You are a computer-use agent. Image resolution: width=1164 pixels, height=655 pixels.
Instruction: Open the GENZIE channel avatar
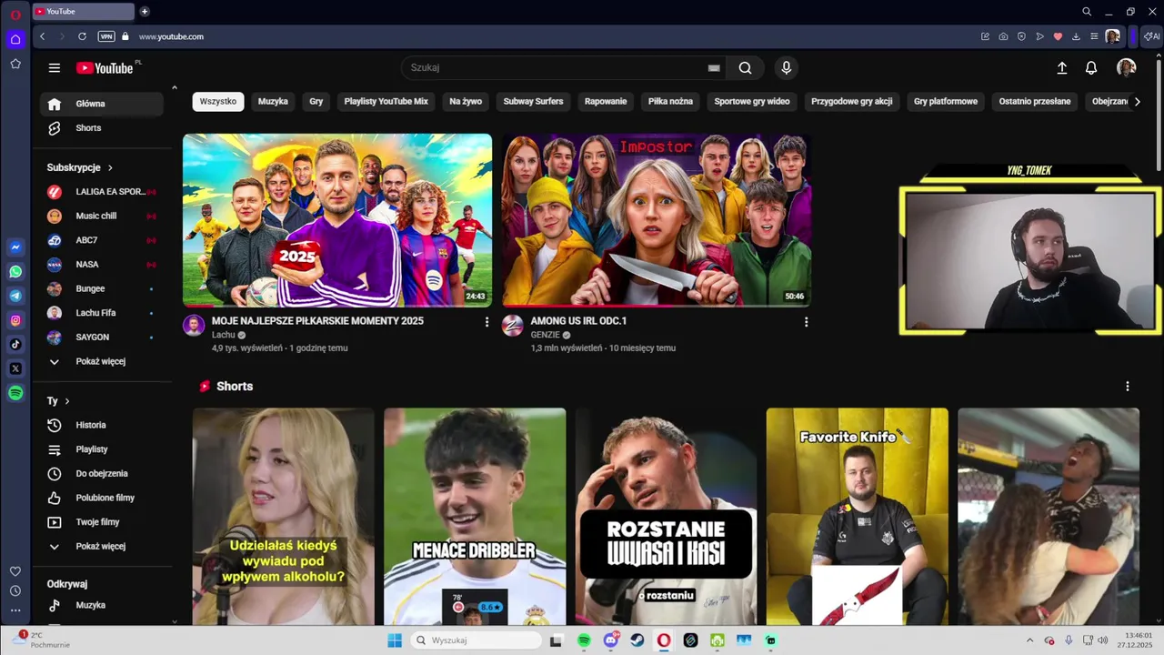[513, 326]
